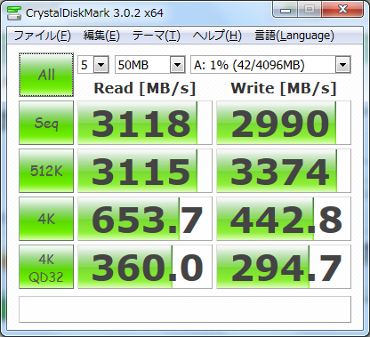This screenshot has height=337, width=370.
Task: Click the 4K write result 442.8
Action: click(284, 219)
